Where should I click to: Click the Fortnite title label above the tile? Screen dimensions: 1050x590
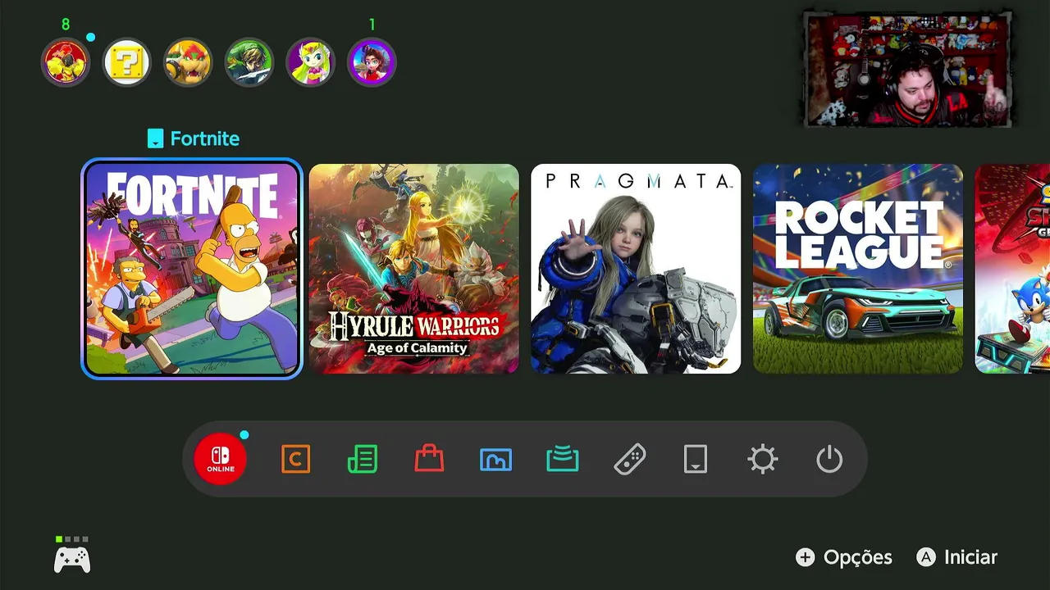tap(194, 138)
